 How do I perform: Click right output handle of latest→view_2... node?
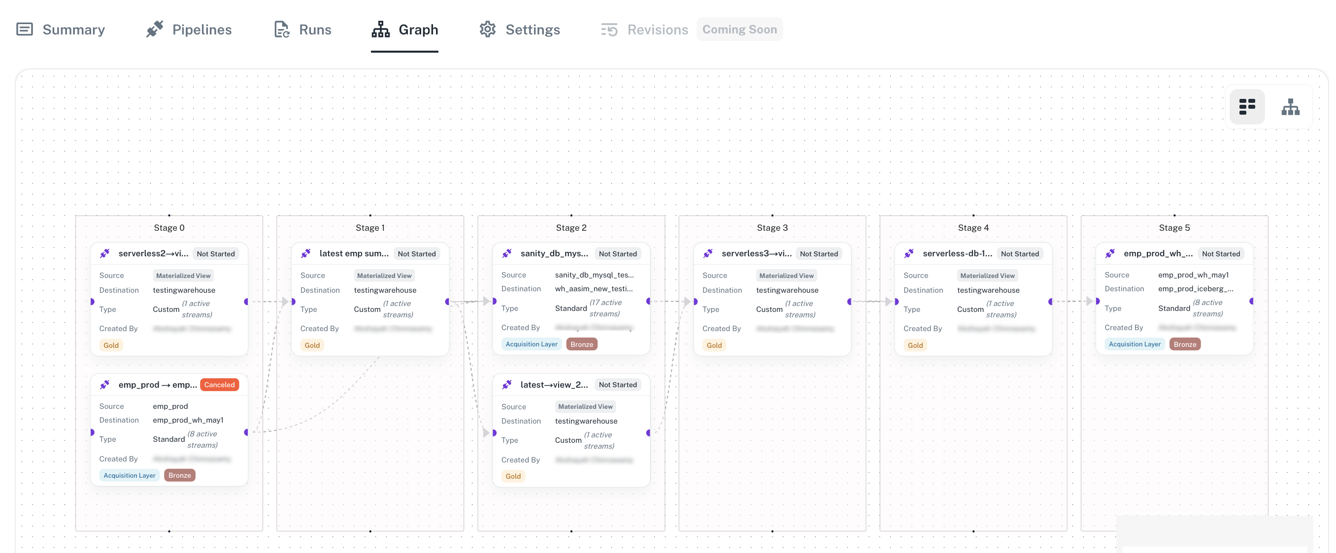coord(648,433)
